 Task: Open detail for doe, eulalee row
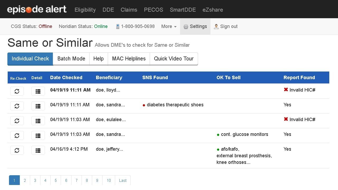38,121
